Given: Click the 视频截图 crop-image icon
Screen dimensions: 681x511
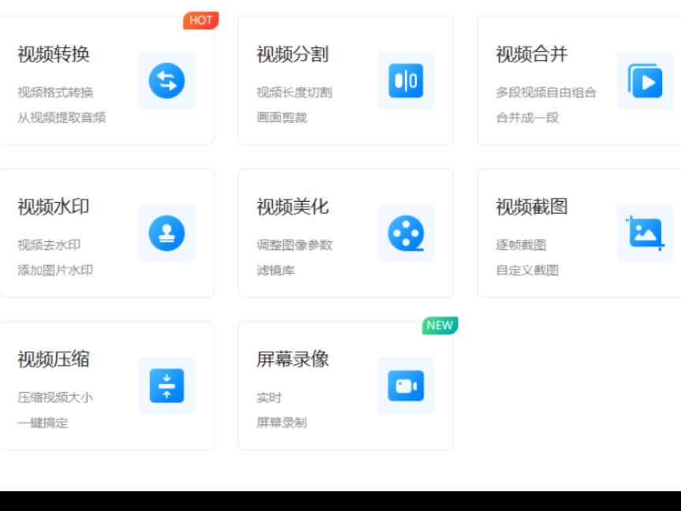Looking at the screenshot, I should [645, 233].
